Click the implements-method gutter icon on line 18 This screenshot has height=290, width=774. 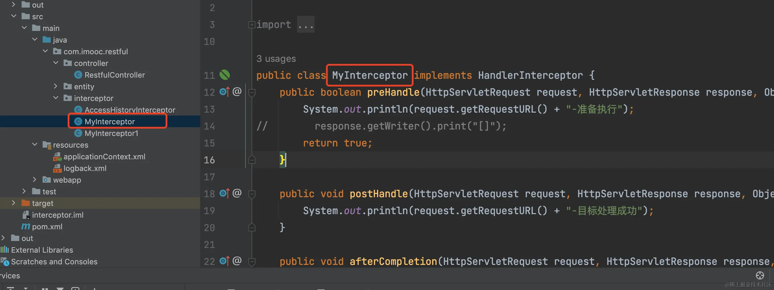click(224, 193)
